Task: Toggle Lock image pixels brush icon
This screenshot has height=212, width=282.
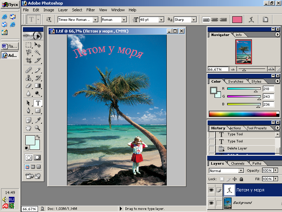Action: (x=228, y=179)
